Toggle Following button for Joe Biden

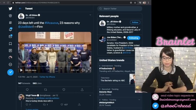(133, 38)
